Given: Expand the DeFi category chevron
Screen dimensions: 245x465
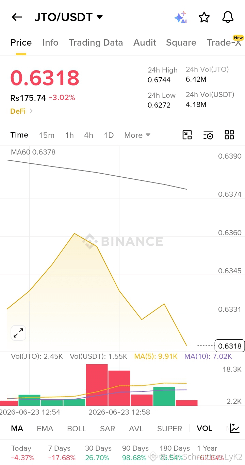Looking at the screenshot, I should (31, 111).
